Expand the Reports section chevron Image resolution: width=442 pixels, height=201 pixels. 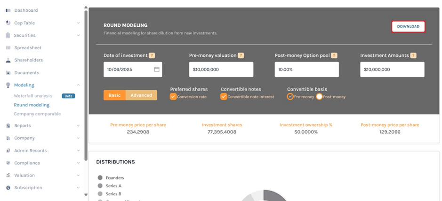pos(78,126)
